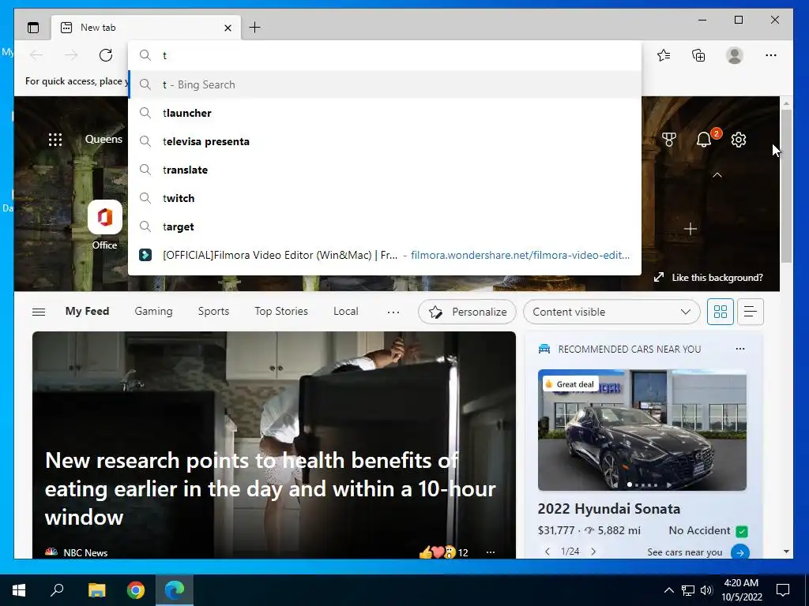Click in the address bar text field
809x606 pixels.
(x=385, y=55)
